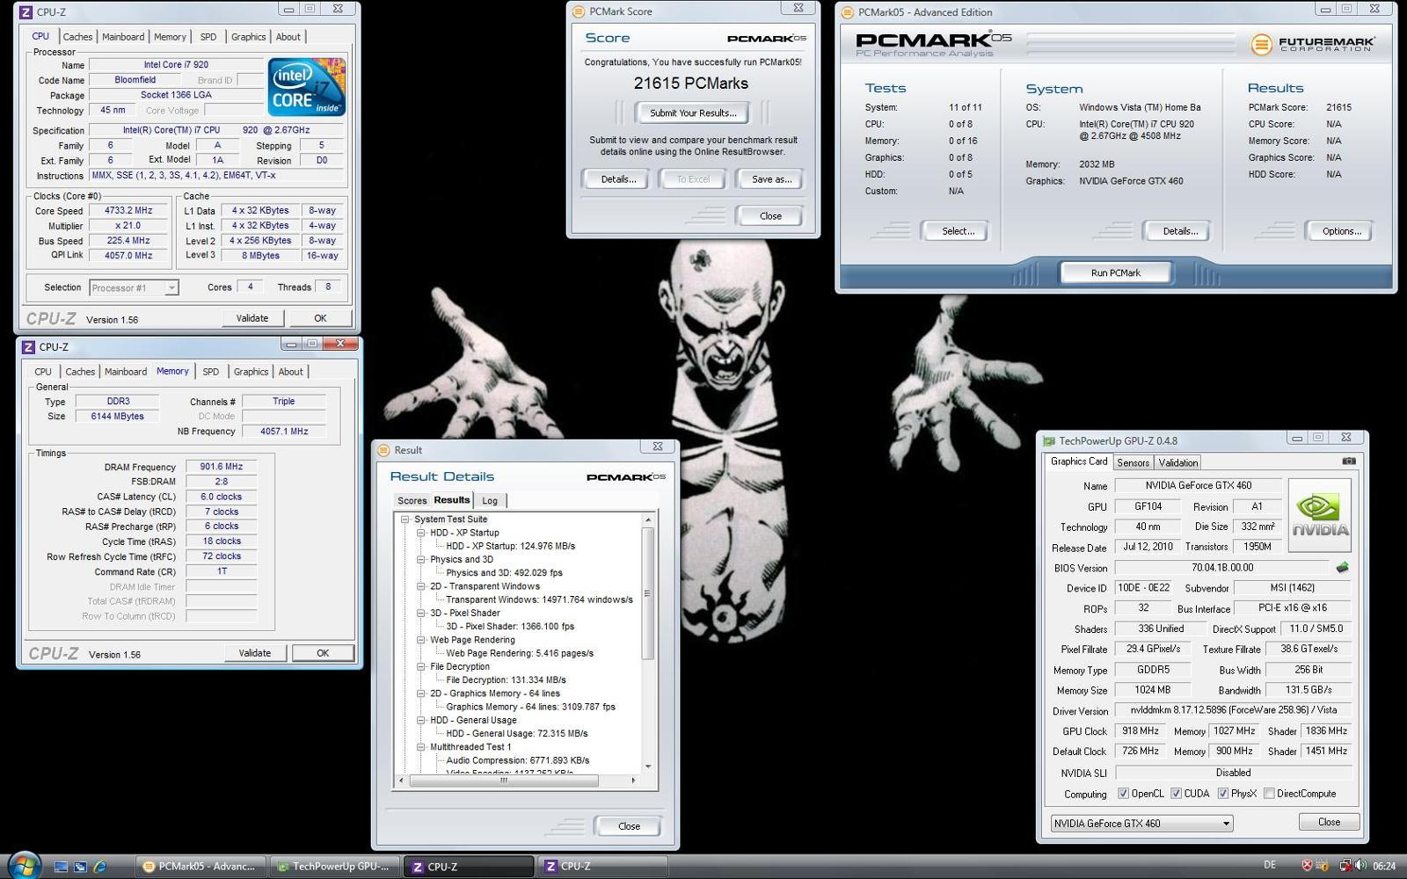This screenshot has height=879, width=1407.
Task: Toggle the OpenCL checkbox in GPU-Z
Action: [1123, 794]
